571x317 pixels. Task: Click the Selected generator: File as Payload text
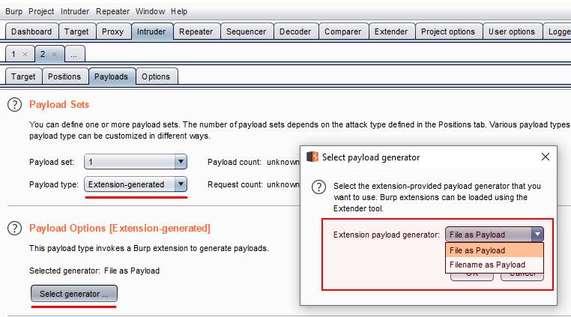[x=94, y=271]
